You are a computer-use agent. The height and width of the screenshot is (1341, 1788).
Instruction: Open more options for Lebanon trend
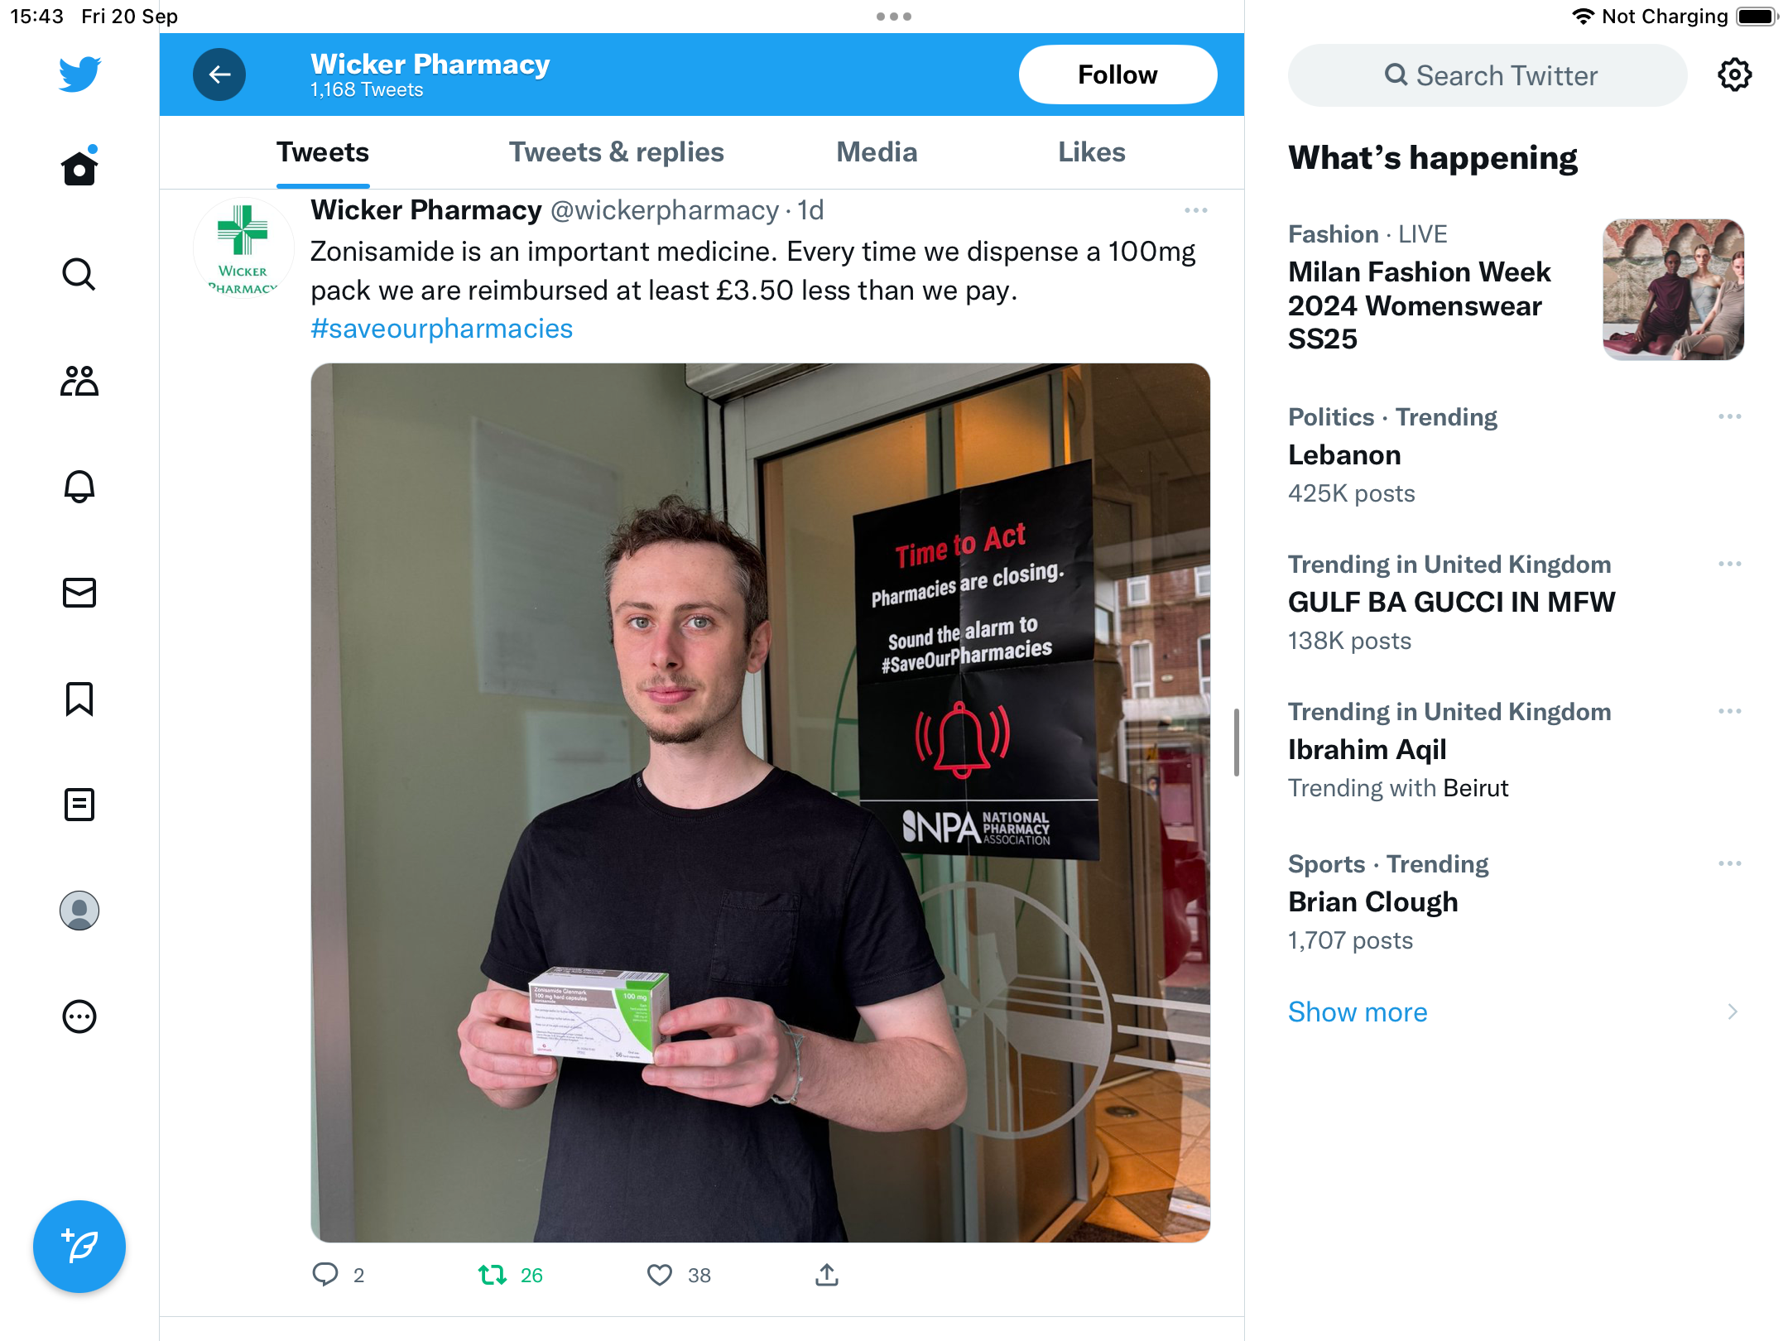(1730, 416)
